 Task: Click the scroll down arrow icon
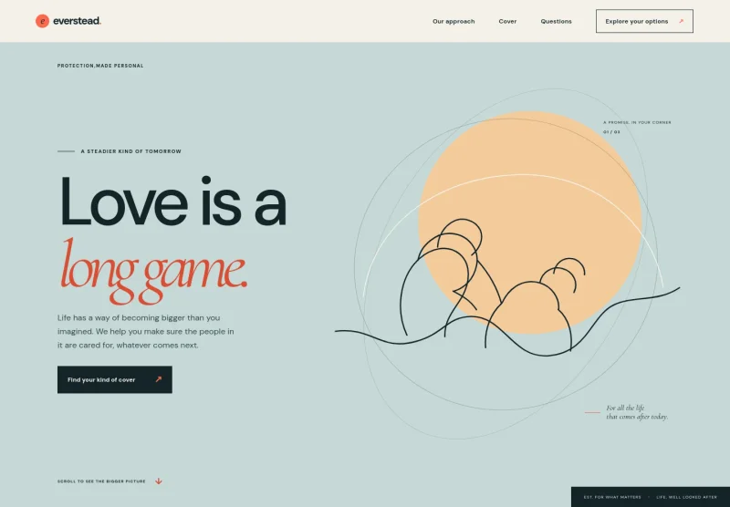tap(158, 481)
